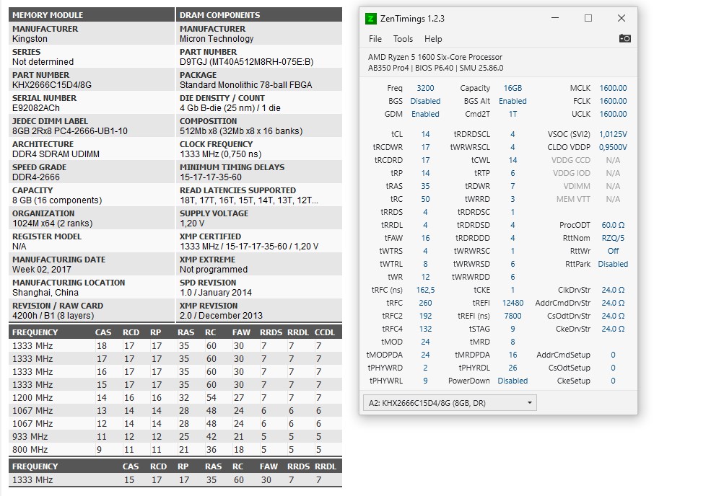711x496 pixels.
Task: Click the tRFC (ns) value 162,5
Action: pos(425,290)
